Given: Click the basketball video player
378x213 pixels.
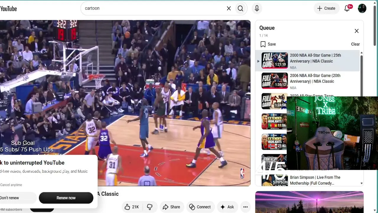Looking at the screenshot, I should (125, 103).
